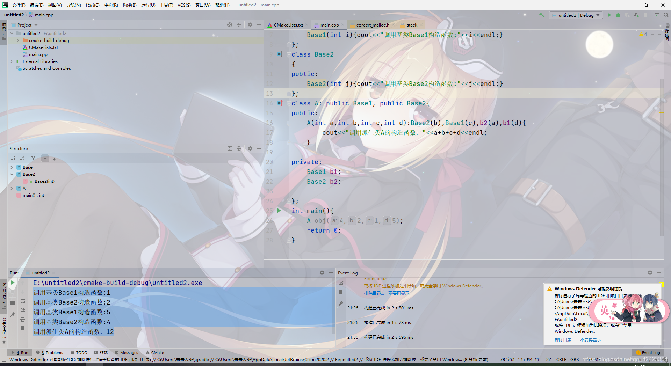The image size is (671, 366).
Task: Start debugging with the bug icon
Action: [x=618, y=15]
